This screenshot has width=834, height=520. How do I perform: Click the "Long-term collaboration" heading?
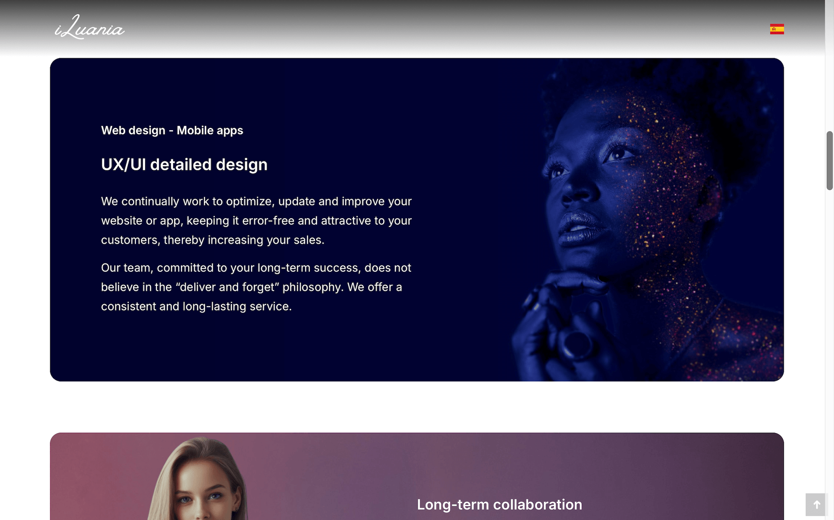[500, 505]
